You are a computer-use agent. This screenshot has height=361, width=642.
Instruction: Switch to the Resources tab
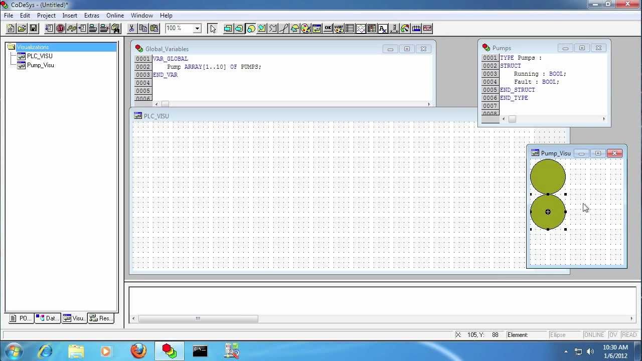101,318
